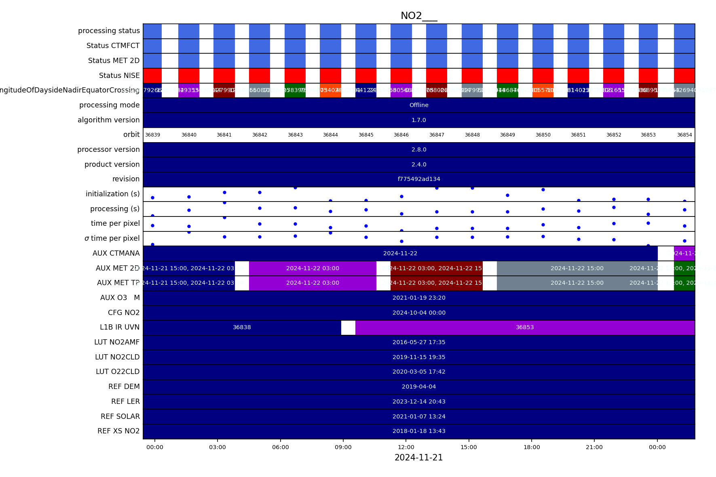Screen dimensions: 716x477
Task: Click orbit number 36844
Action: 330,135
